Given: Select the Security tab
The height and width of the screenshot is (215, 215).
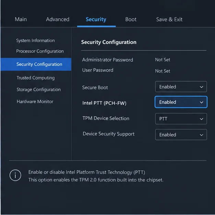Looking at the screenshot, I should click(96, 20).
